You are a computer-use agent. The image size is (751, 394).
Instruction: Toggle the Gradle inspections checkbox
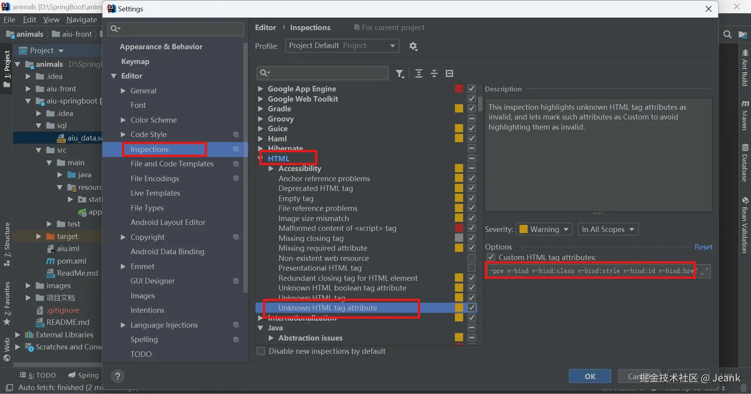point(472,109)
